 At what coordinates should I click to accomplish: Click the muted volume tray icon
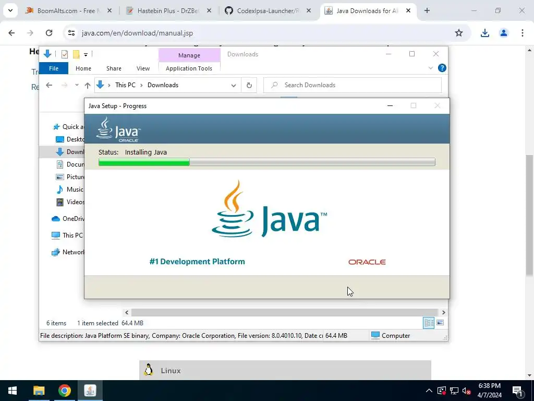(x=467, y=391)
